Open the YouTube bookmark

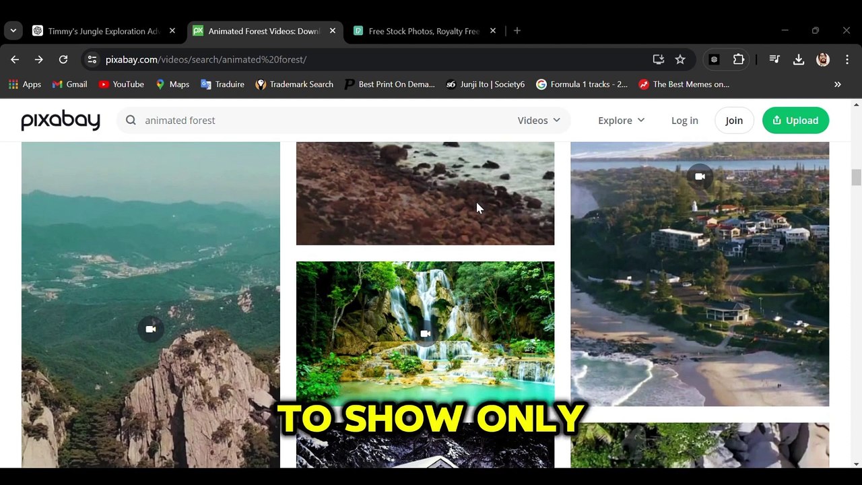coord(121,84)
